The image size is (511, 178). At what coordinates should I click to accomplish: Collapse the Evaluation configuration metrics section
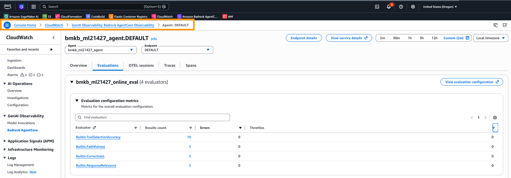coord(77,101)
